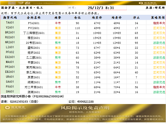Click stop value 7 in the 尿素2601 row
166x124 pixels.
click(136, 77)
